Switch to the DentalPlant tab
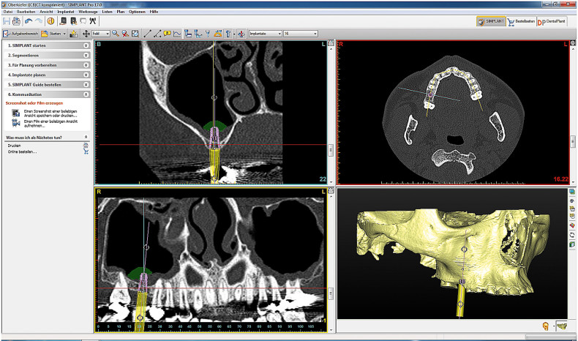 (x=551, y=21)
